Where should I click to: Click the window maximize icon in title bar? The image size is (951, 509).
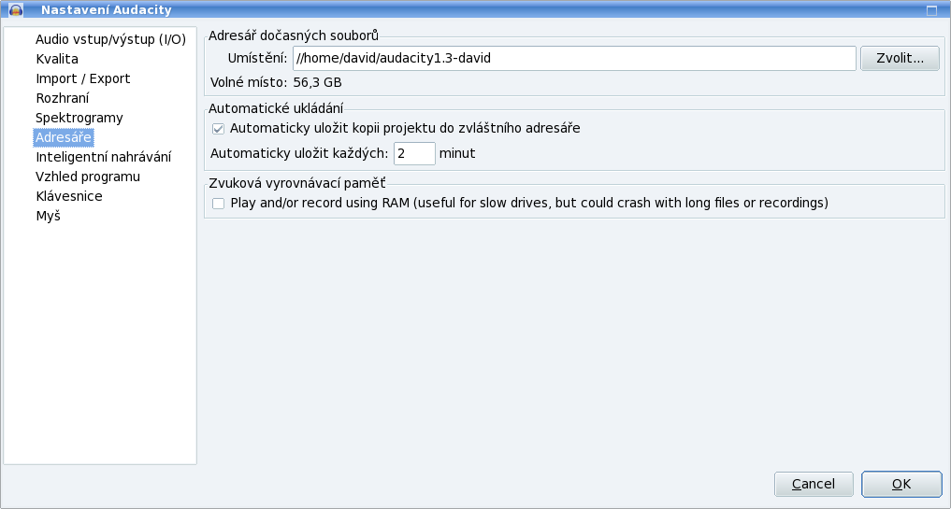click(931, 10)
